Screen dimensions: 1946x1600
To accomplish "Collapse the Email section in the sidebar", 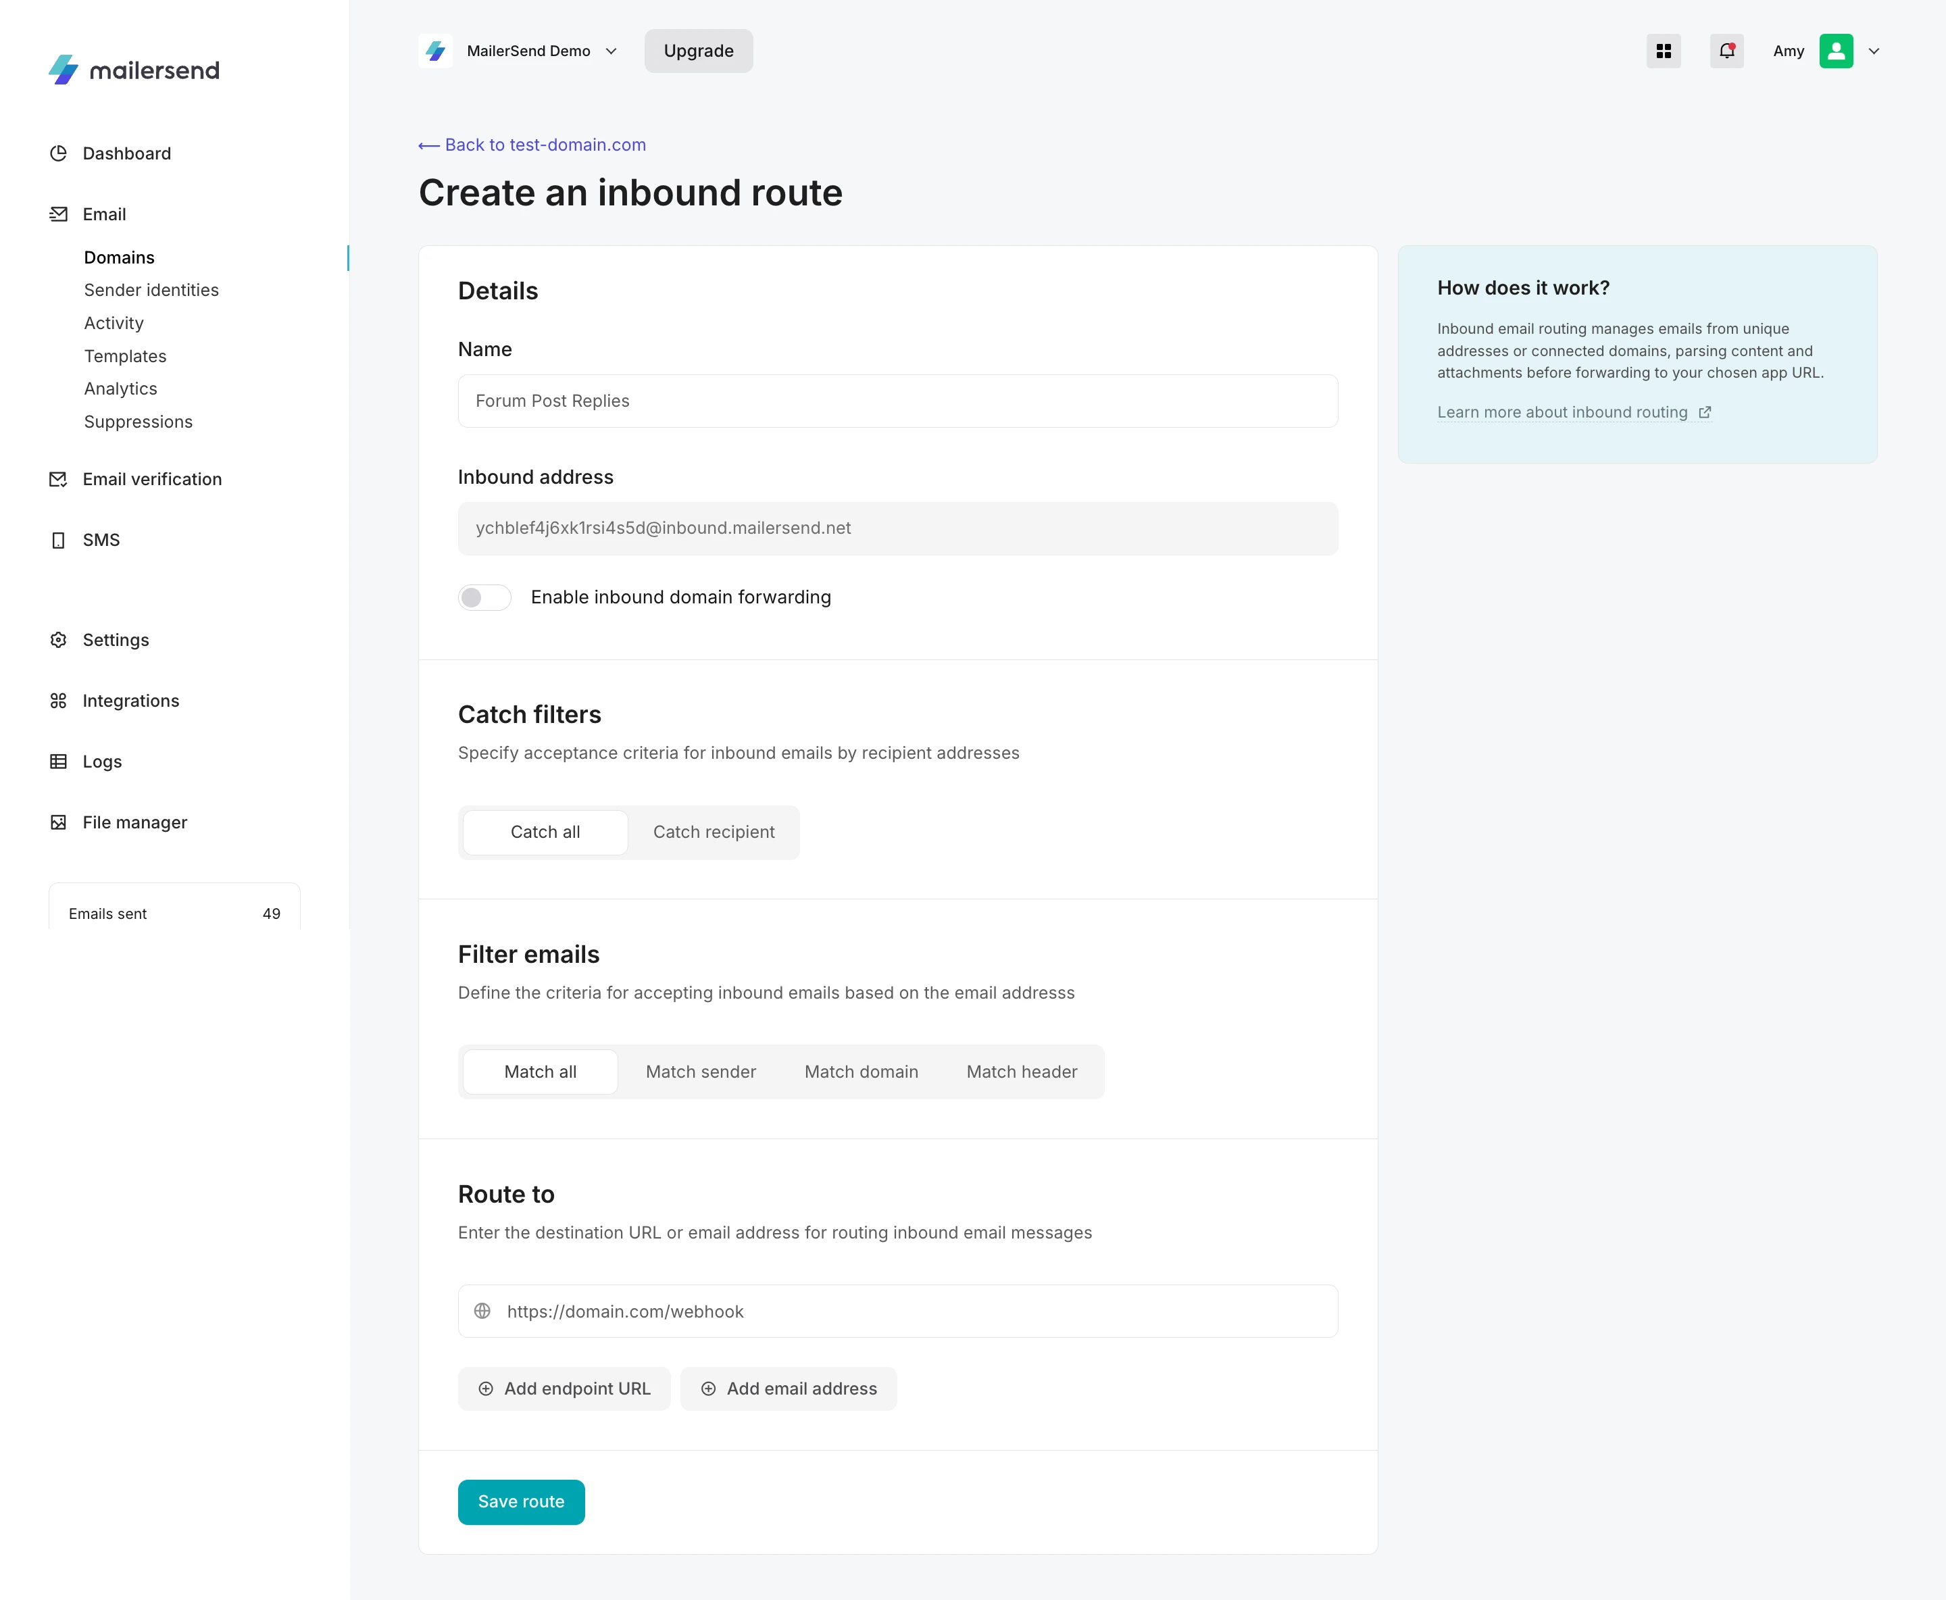I will [104, 215].
